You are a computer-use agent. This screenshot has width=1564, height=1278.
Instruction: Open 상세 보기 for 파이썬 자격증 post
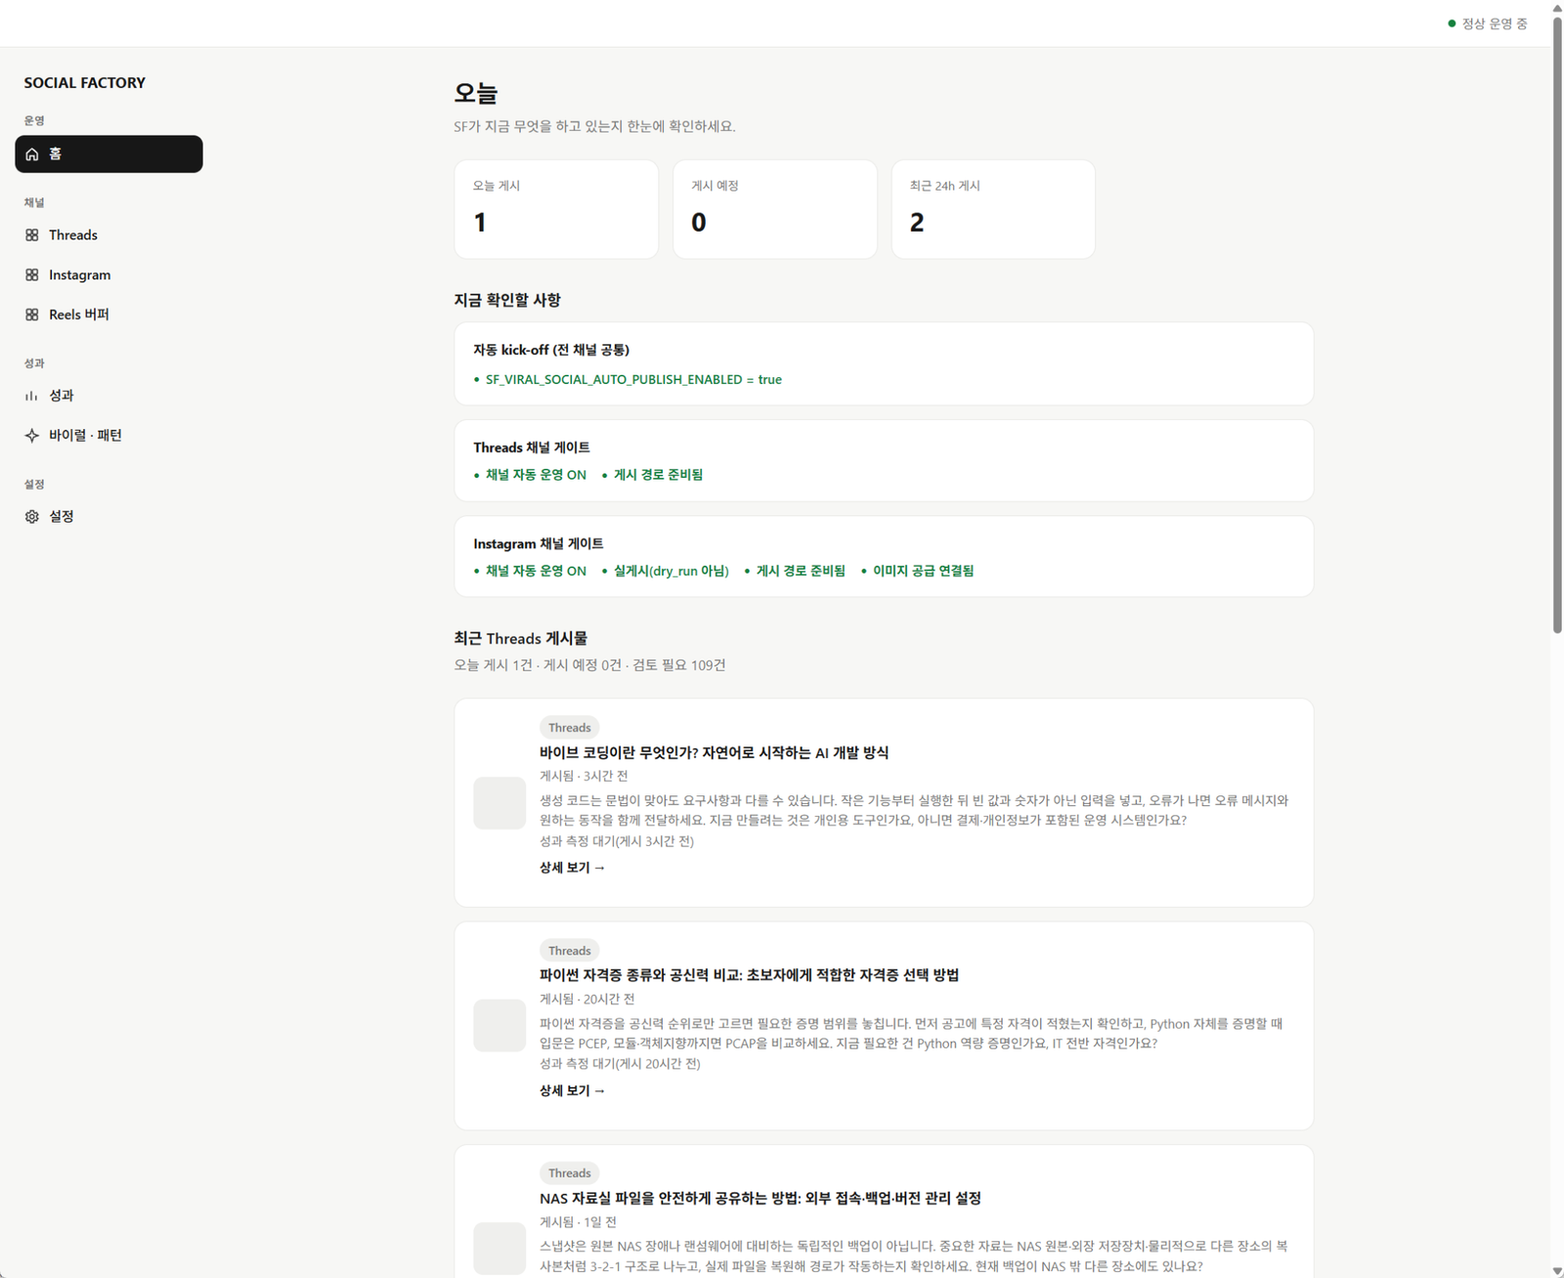(573, 1090)
